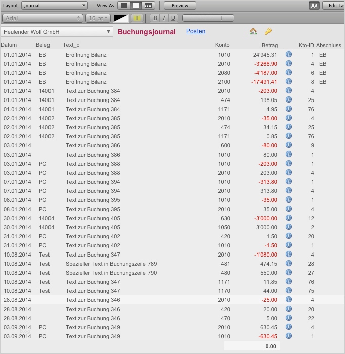The height and width of the screenshot is (354, 345).
Task: Open info icon for the -3'266.90 row
Action: click(289, 63)
